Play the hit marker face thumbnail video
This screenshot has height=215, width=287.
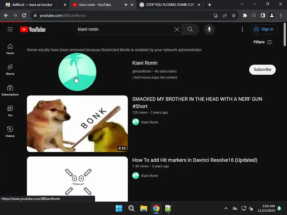point(77,179)
